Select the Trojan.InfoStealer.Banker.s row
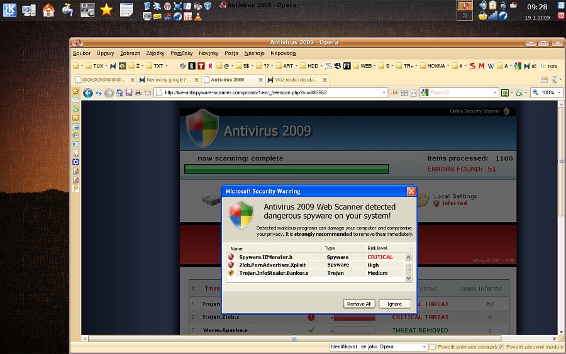The width and height of the screenshot is (566, 354). tap(316, 273)
